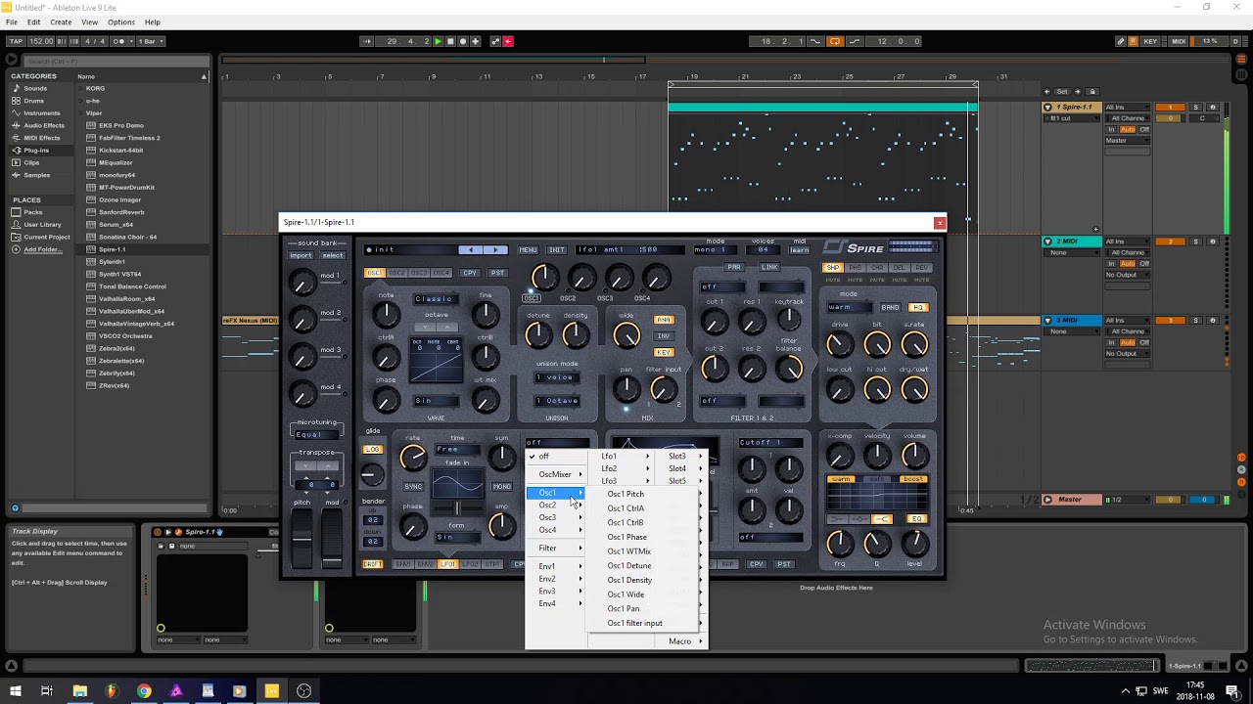Select the Drums category in browser
The height and width of the screenshot is (704, 1253).
33,101
